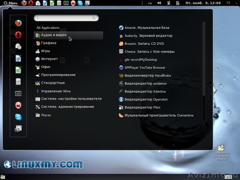Launch Видеоредактор Pitivi
The width and height of the screenshot is (240, 180).
click(139, 107)
